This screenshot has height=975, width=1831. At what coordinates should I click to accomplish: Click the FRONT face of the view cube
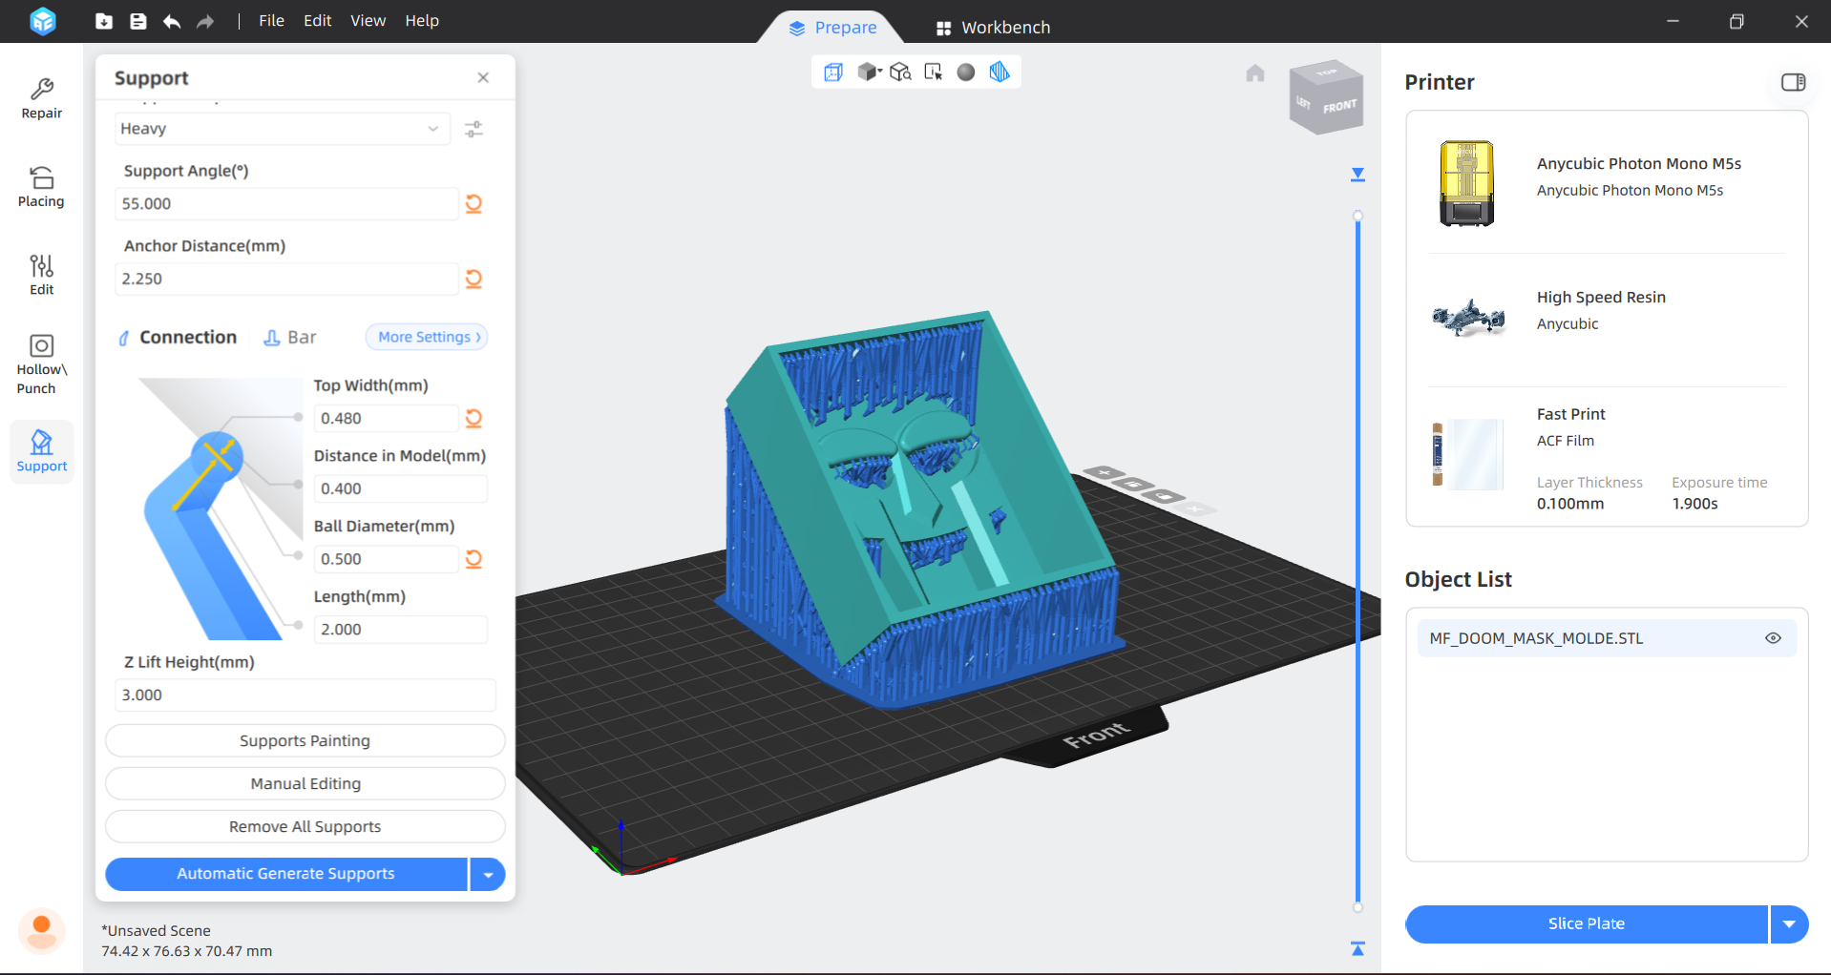[1339, 107]
